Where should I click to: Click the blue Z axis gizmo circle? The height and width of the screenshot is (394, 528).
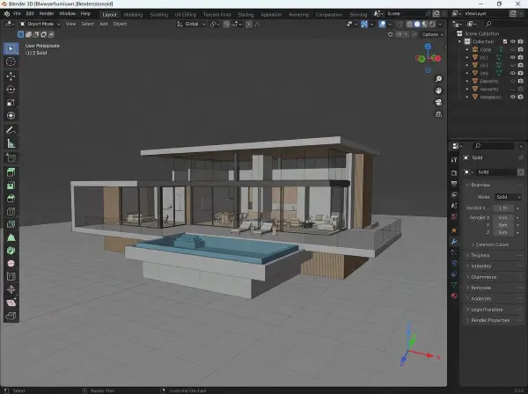click(428, 47)
